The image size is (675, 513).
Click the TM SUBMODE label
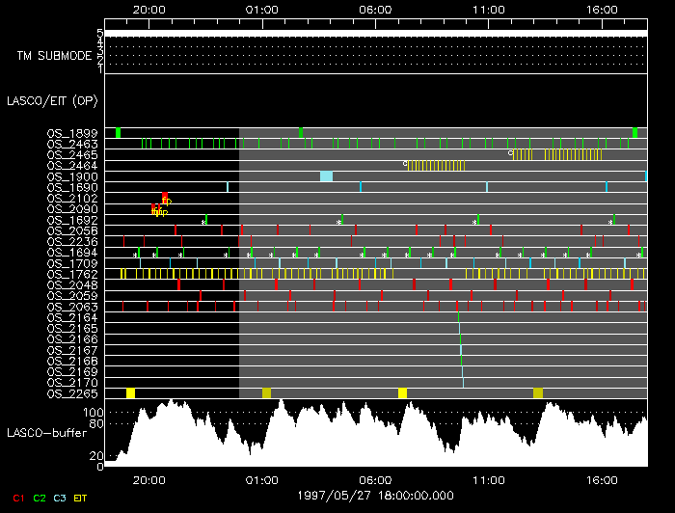[54, 55]
